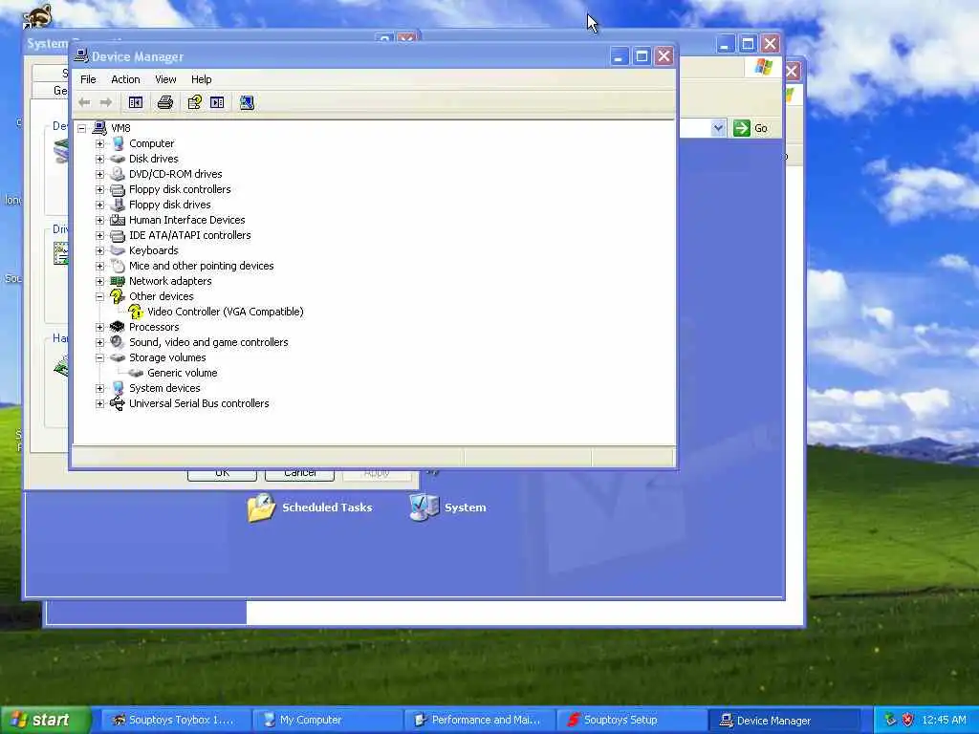
Task: Click the Sound, video and game controllers icon
Action: tap(118, 342)
